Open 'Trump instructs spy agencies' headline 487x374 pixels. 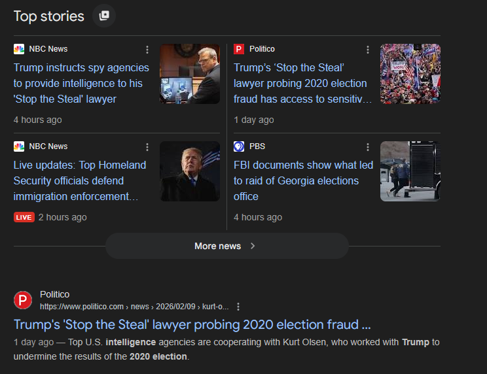coord(81,83)
